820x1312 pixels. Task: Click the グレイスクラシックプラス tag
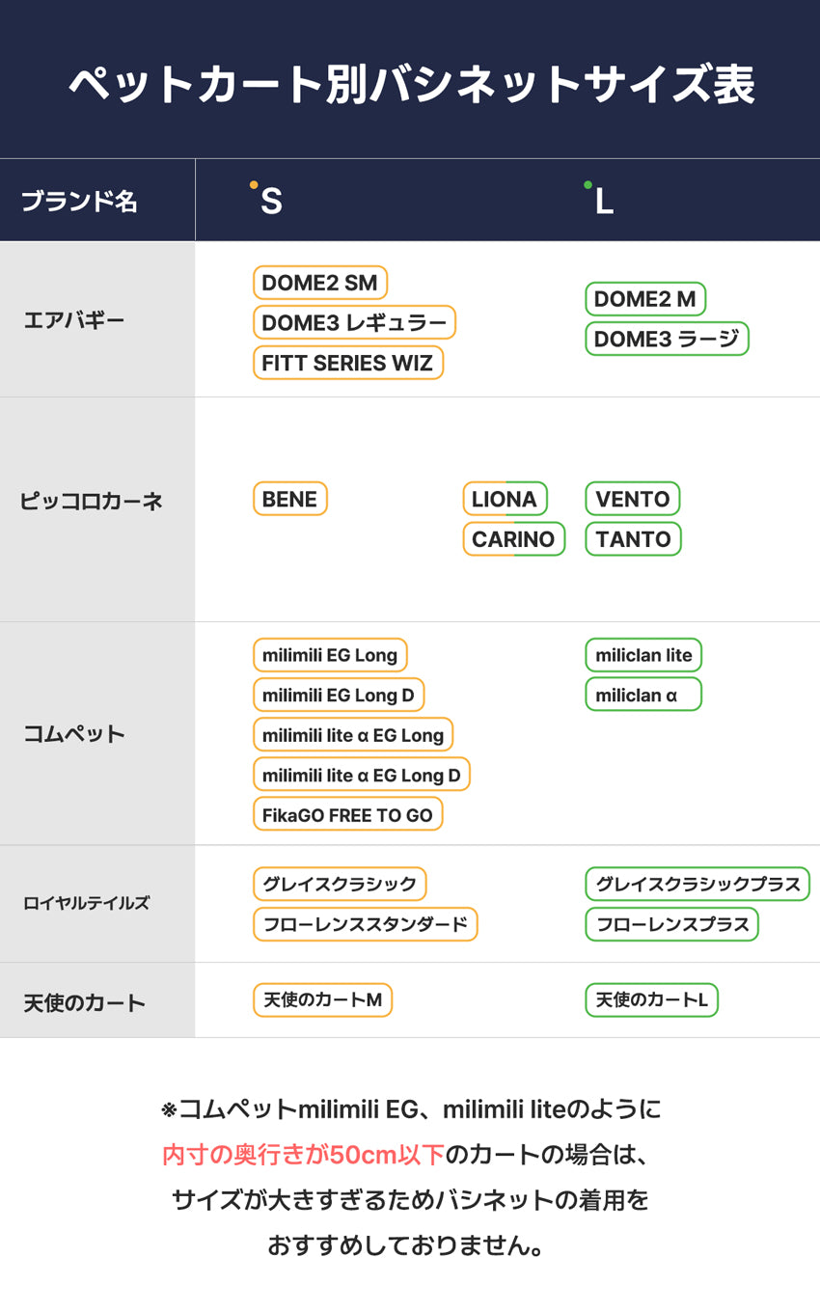click(697, 884)
